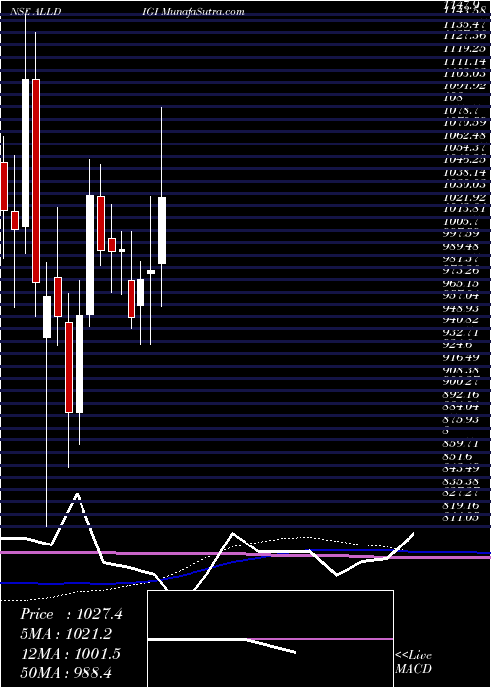Click the 1111.14 price axis label
Viewport: 491px width, 688px height.
click(x=464, y=62)
